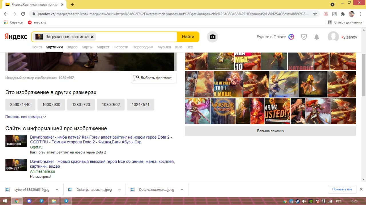The image size is (366, 205).
Task: Select the 1600×900 size button
Action: pyautogui.click(x=51, y=105)
